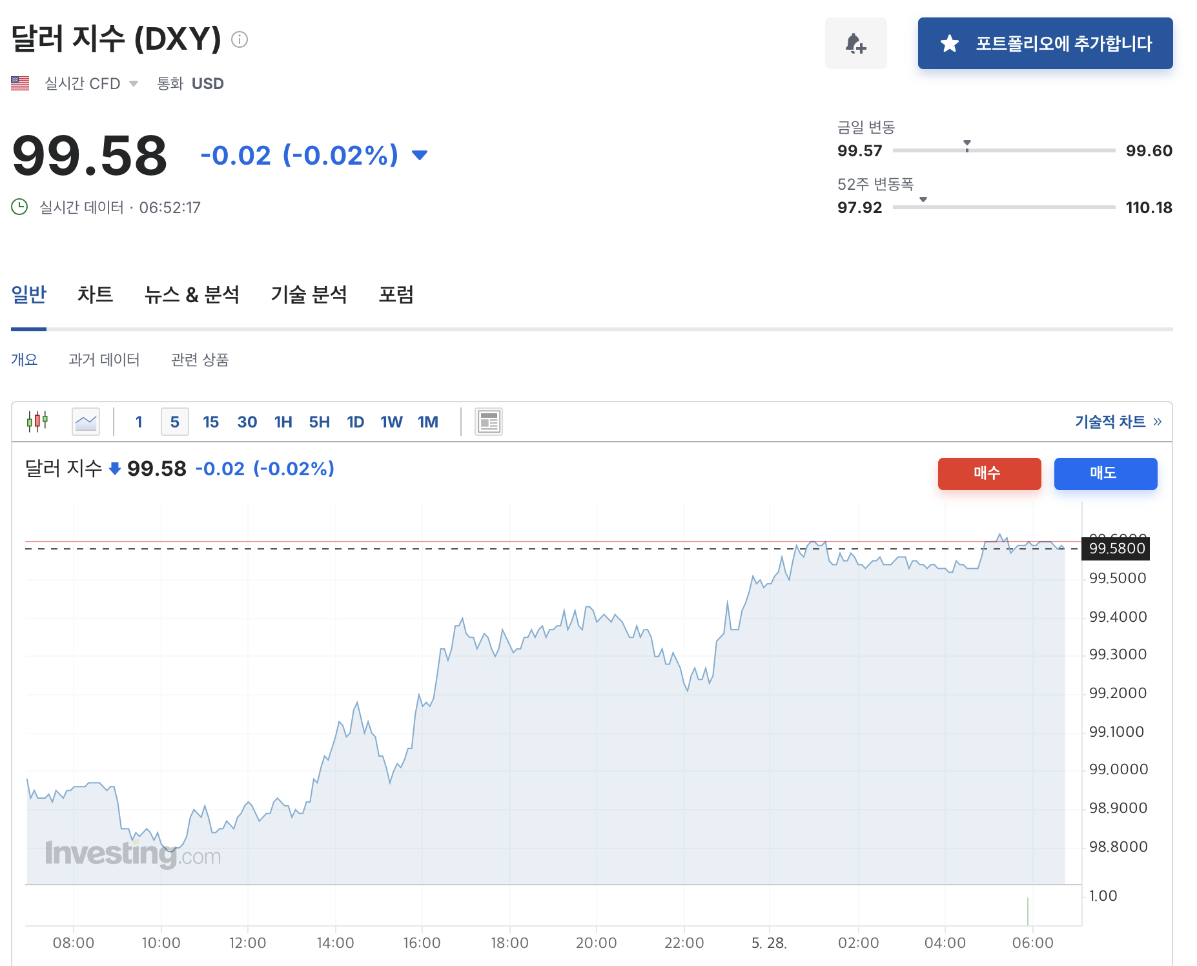Click the star icon in portfolio button
The height and width of the screenshot is (966, 1197).
pos(949,43)
